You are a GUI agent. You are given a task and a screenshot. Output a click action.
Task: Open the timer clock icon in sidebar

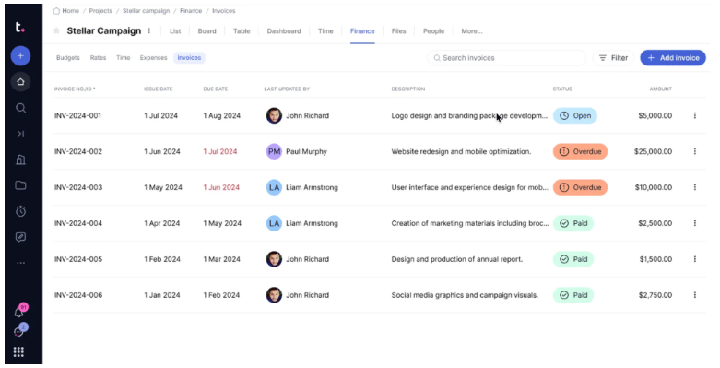[20, 211]
